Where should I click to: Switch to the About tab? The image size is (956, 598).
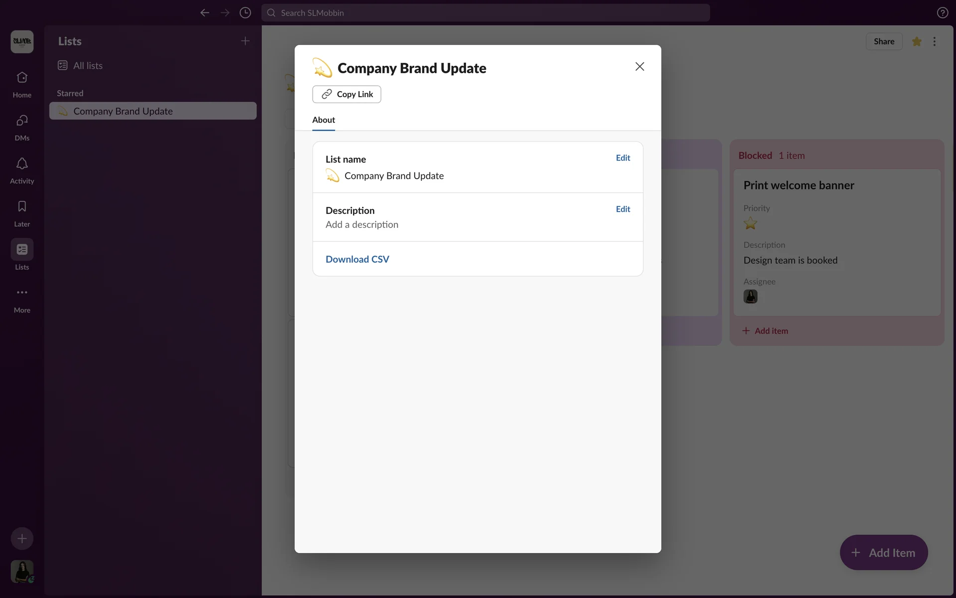[324, 120]
